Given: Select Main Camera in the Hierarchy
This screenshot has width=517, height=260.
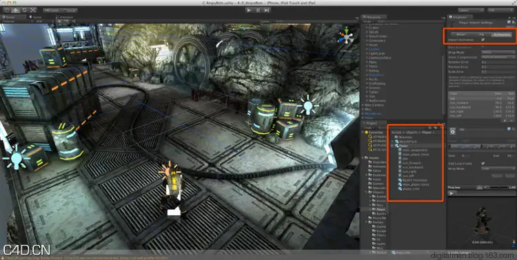Looking at the screenshot, I should pos(374,105).
